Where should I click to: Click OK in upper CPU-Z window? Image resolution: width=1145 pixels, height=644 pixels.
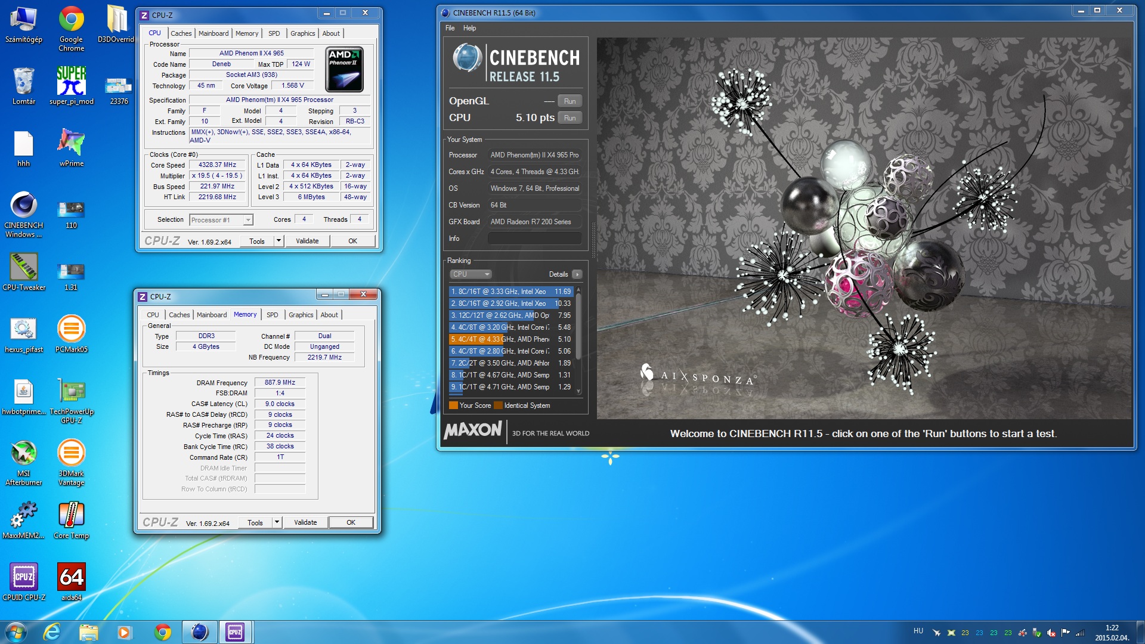(352, 241)
